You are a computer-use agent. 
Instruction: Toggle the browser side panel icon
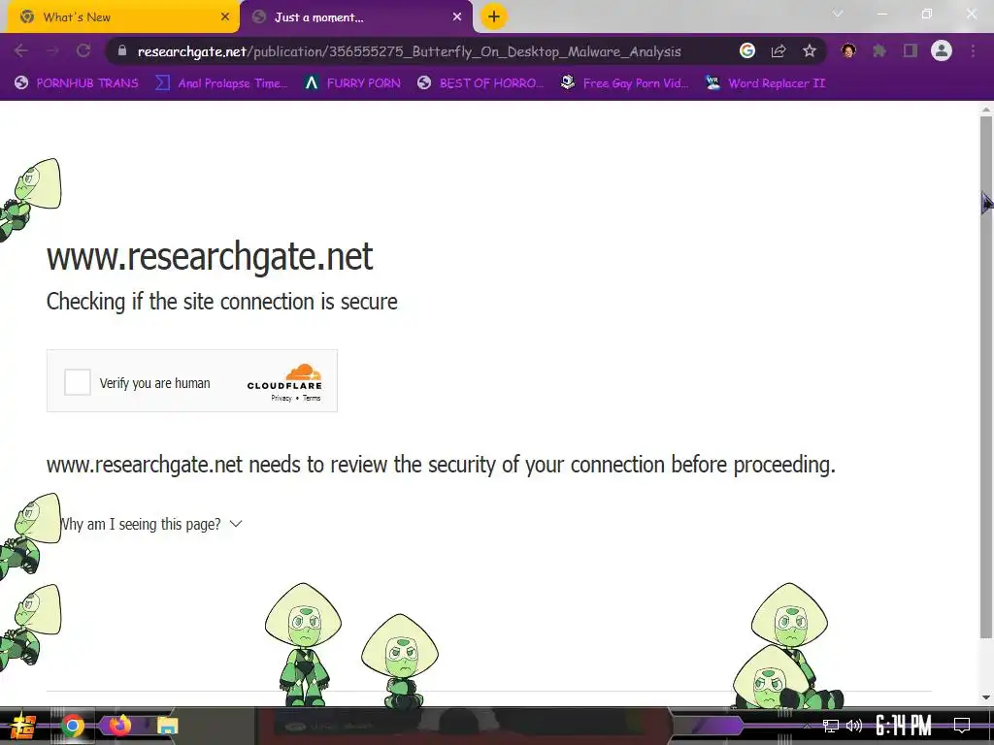(x=911, y=50)
